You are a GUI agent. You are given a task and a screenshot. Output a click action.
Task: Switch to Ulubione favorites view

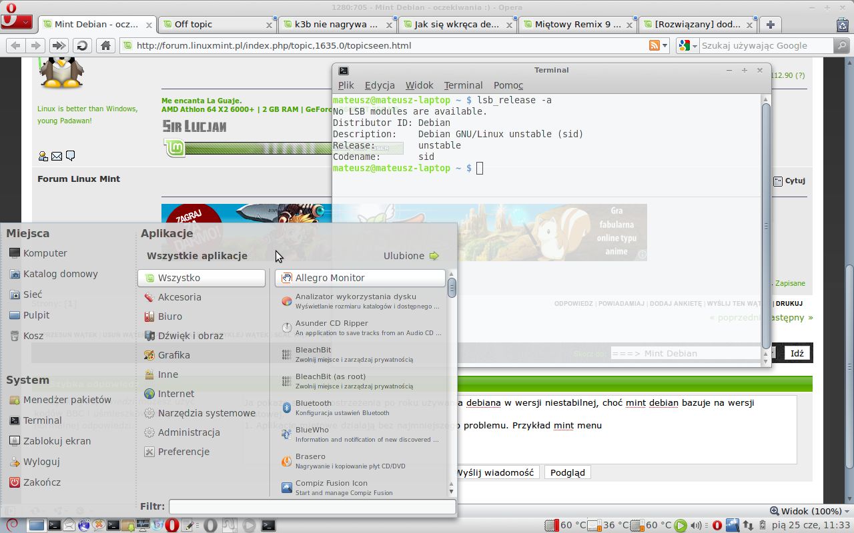[x=411, y=256]
